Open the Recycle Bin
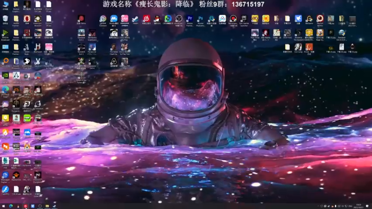 pyautogui.click(x=5, y=20)
